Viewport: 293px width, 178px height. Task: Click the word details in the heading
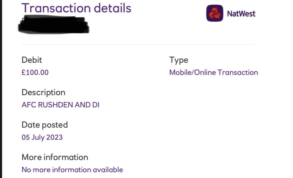(112, 8)
